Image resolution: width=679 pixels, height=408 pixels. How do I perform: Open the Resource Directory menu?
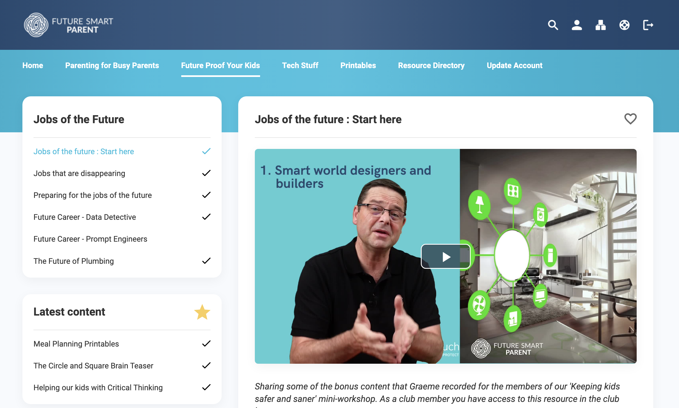pos(431,65)
